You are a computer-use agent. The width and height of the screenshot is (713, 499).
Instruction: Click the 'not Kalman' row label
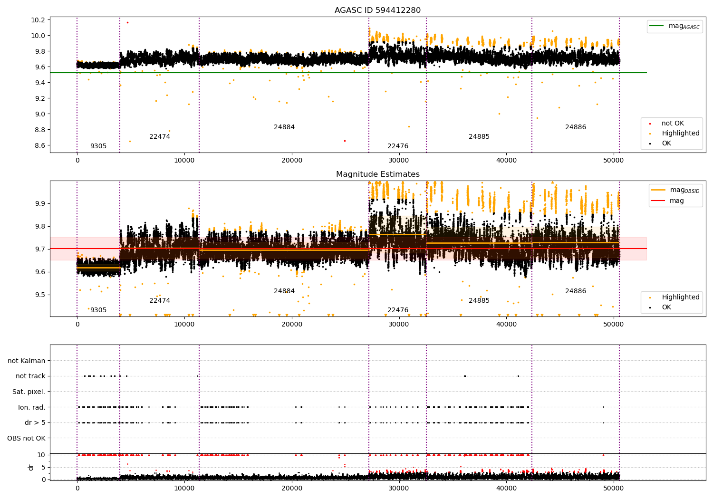click(x=27, y=361)
